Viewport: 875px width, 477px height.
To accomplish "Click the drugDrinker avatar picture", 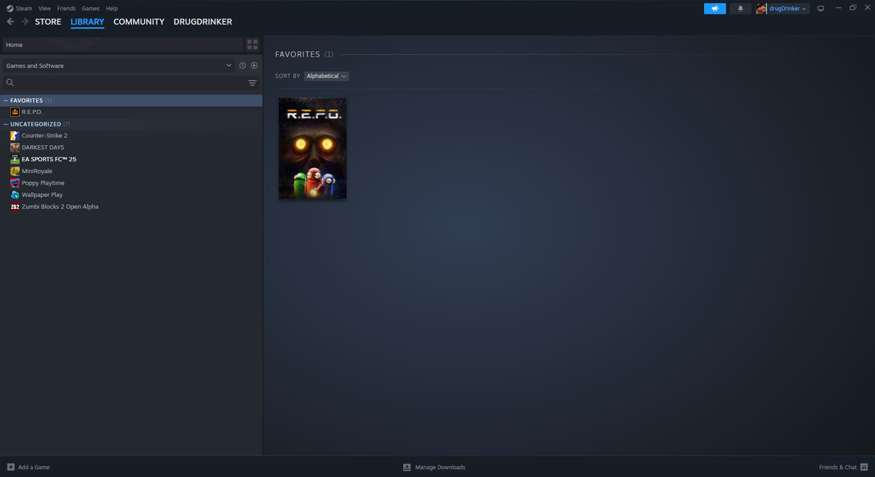I will (762, 8).
